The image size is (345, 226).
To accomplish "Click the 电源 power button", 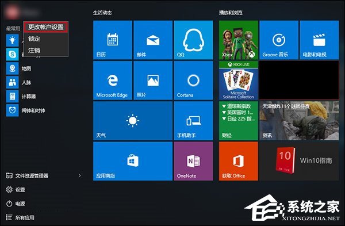I will (16, 204).
